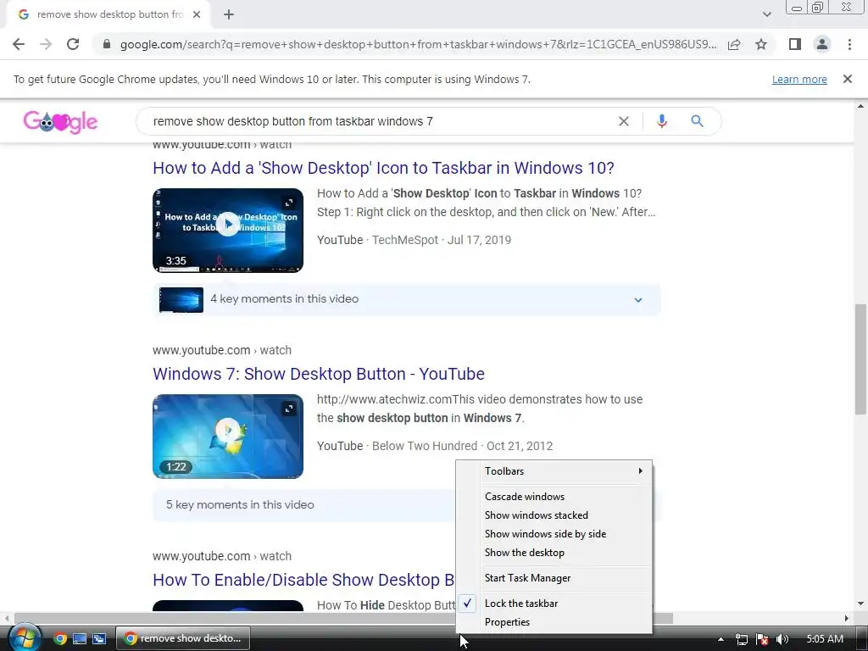This screenshot has height=651, width=868.
Task: Open 'How To Enable/Disable Show Desktop' result
Action: (x=303, y=580)
